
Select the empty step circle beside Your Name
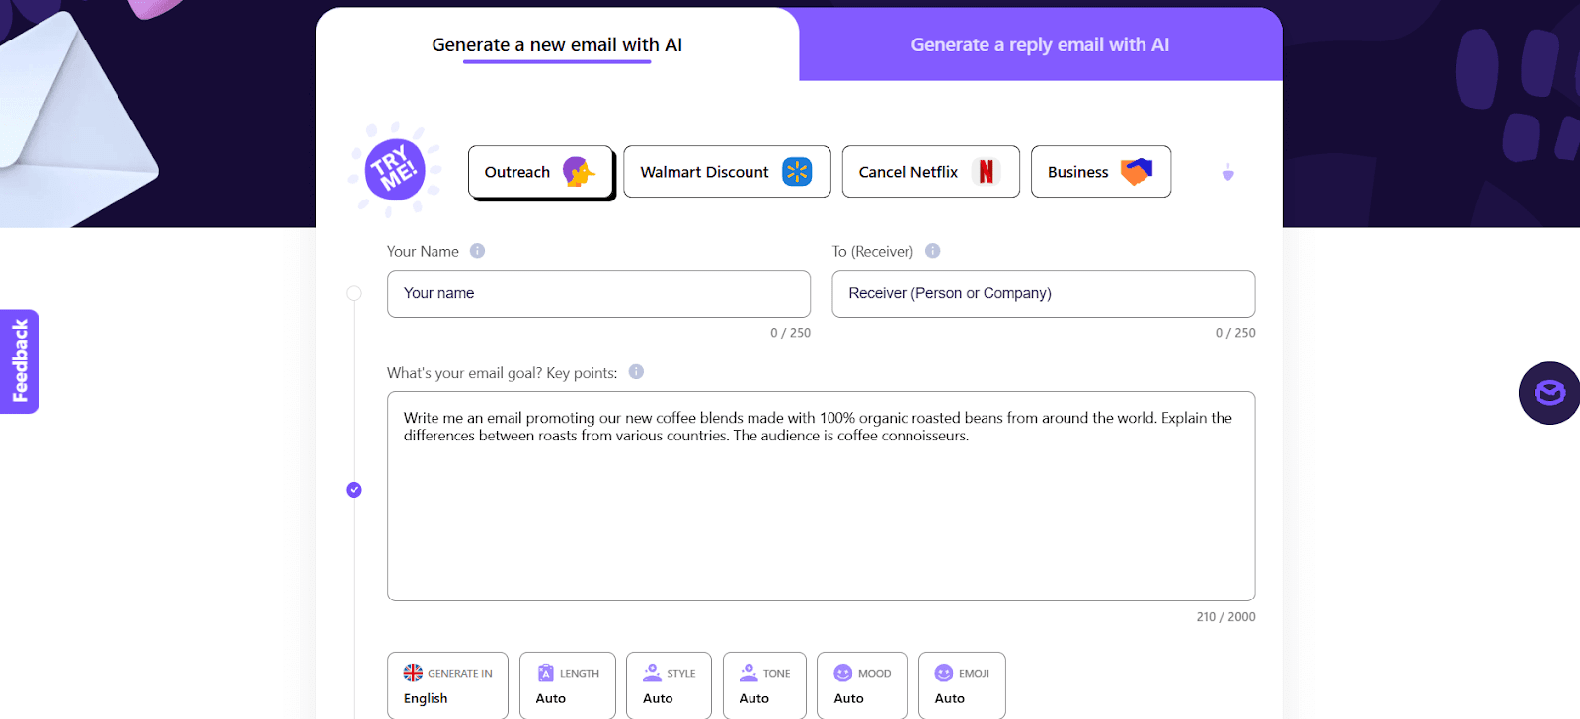click(x=353, y=292)
